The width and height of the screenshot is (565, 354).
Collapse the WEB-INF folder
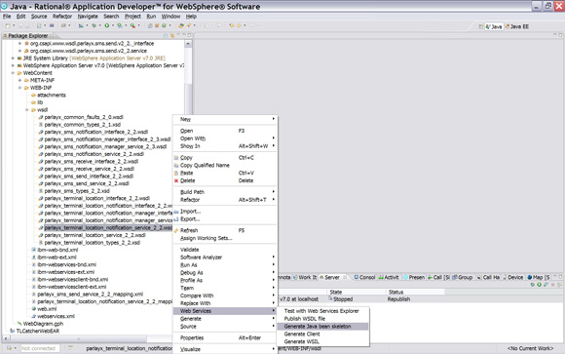[x=19, y=88]
